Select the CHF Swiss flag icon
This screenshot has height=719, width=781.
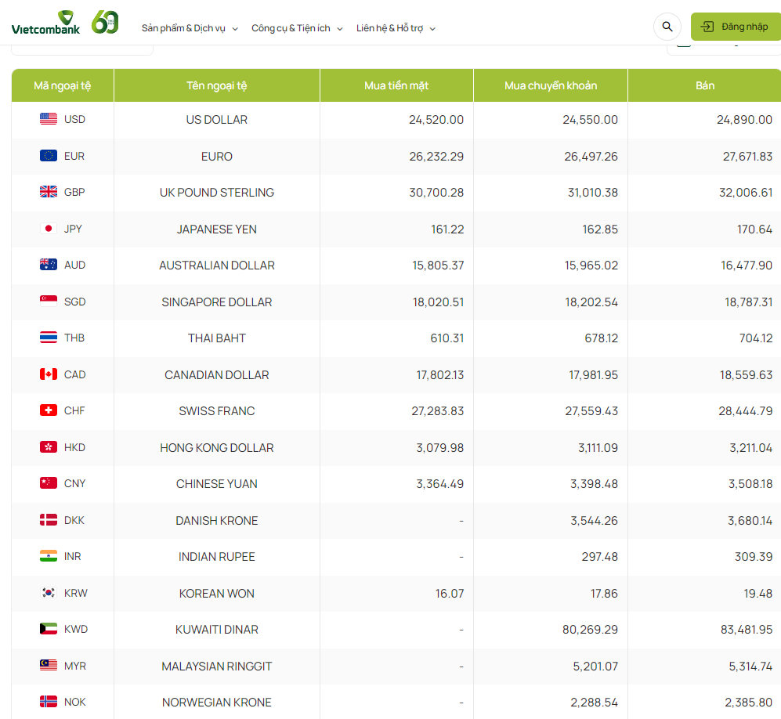coord(49,410)
